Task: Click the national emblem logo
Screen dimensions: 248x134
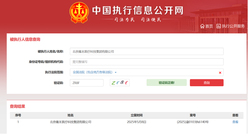Action: pyautogui.click(x=79, y=13)
